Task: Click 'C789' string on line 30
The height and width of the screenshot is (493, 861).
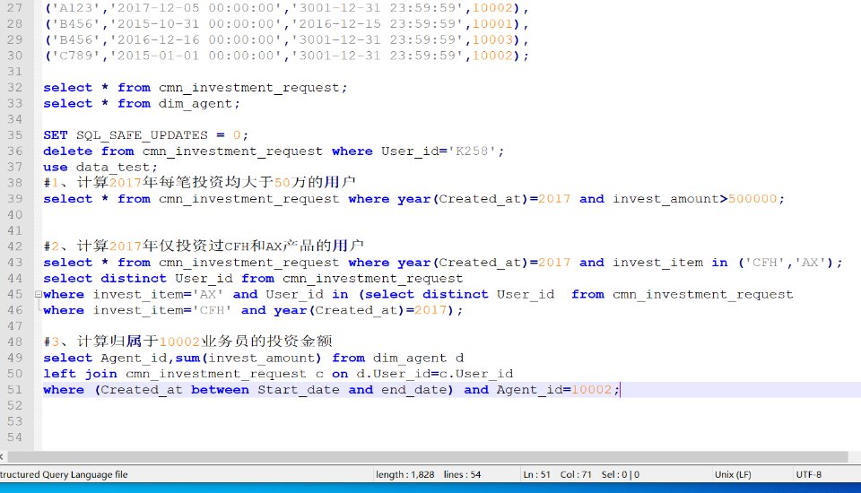Action: tap(75, 56)
